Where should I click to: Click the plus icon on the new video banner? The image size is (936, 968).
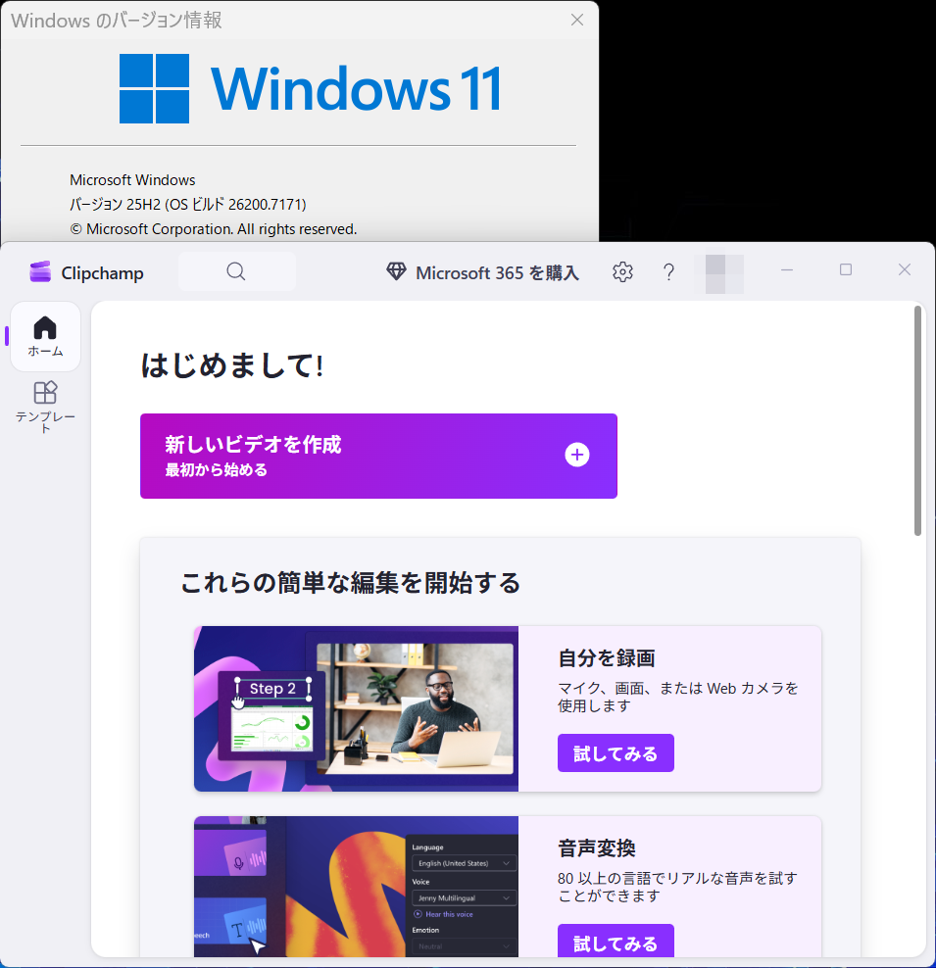(577, 455)
